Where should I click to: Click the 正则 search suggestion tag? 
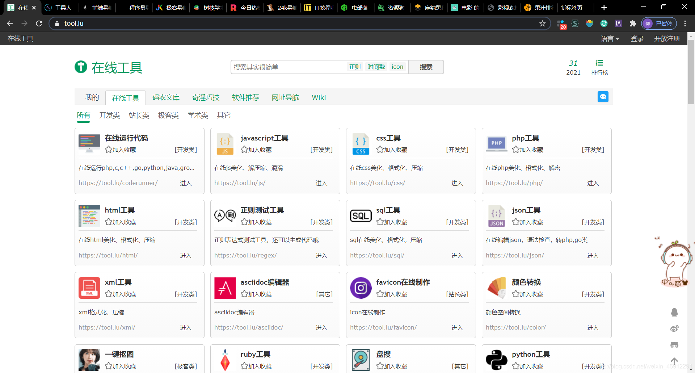[355, 67]
